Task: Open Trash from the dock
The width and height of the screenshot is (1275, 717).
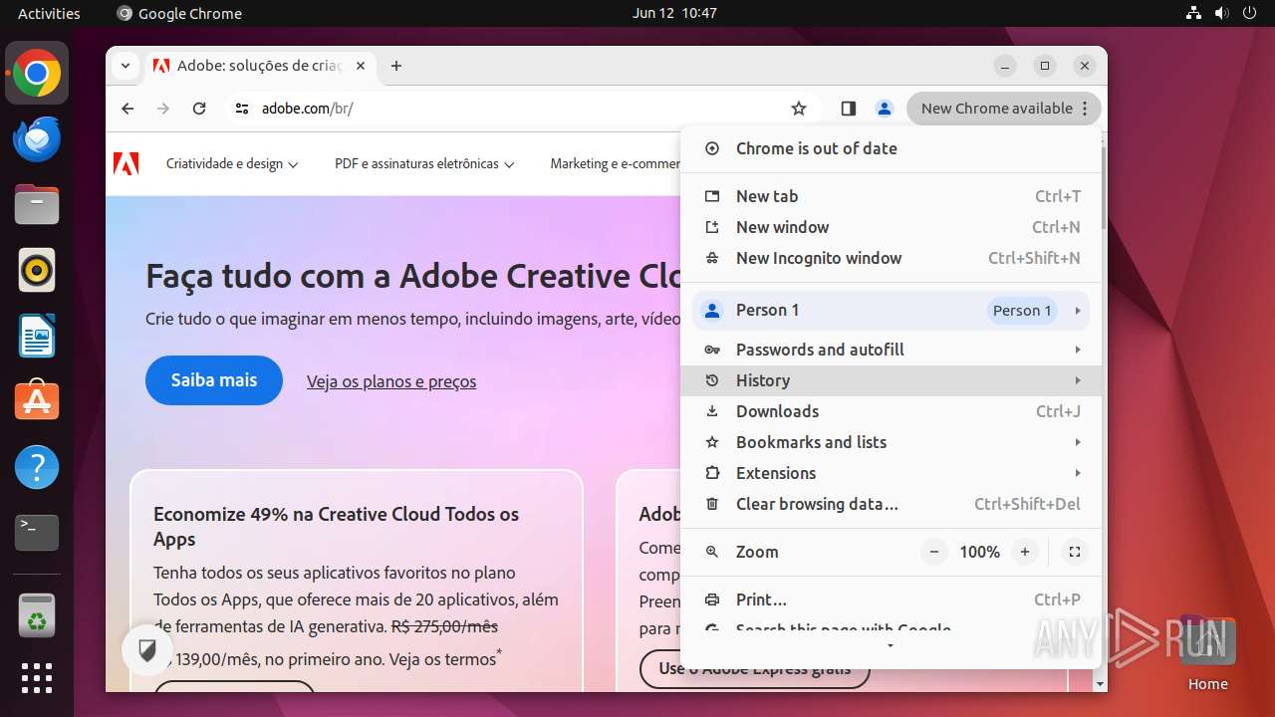Action: tap(37, 616)
